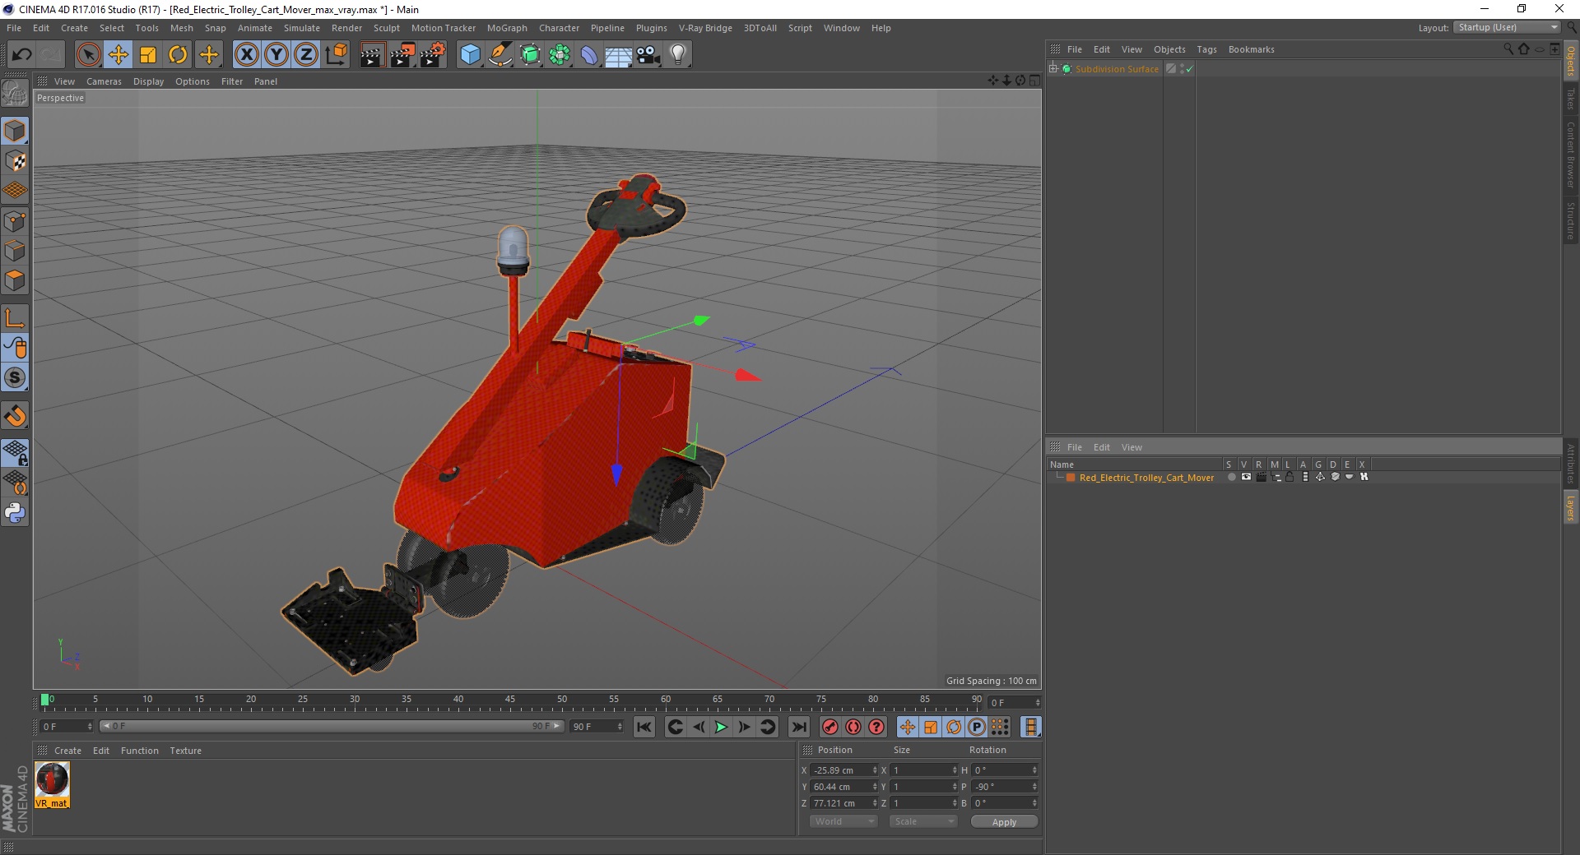The image size is (1580, 855).
Task: Open the Simulate menu
Action: coord(302,28)
